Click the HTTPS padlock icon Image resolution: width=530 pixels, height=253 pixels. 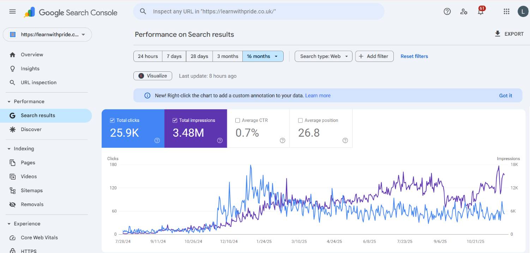coord(12,251)
